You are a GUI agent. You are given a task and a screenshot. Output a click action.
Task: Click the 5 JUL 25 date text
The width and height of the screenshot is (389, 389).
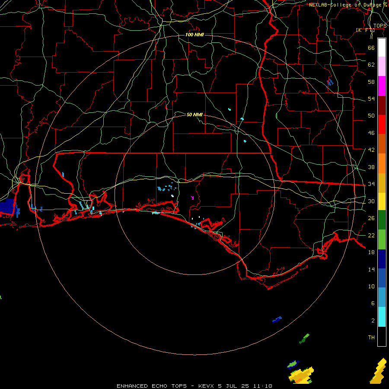234,386
